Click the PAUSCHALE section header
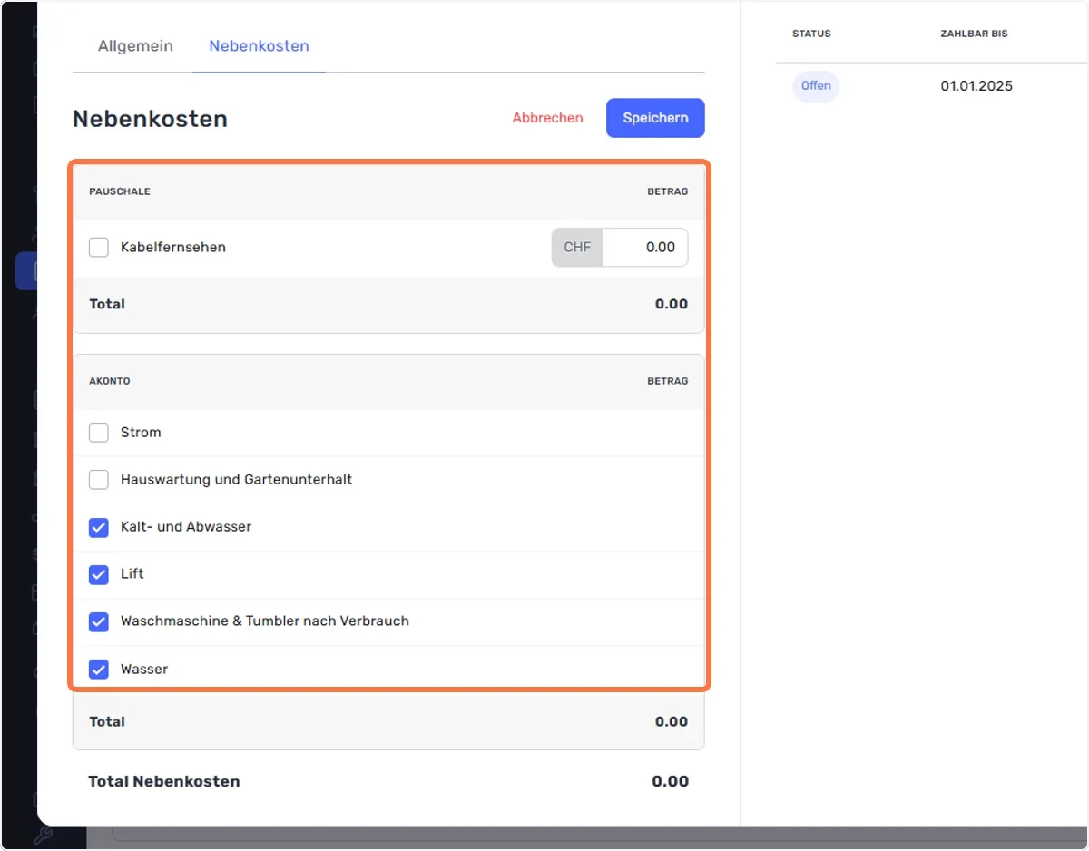This screenshot has width=1089, height=851. (x=120, y=191)
